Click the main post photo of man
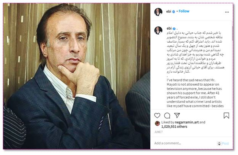The image size is (238, 155). (77, 76)
